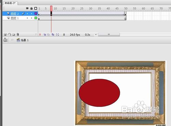This screenshot has height=126, width=171.
Task: Toggle visibility dot for 图层 2
Action: click(x=27, y=14)
